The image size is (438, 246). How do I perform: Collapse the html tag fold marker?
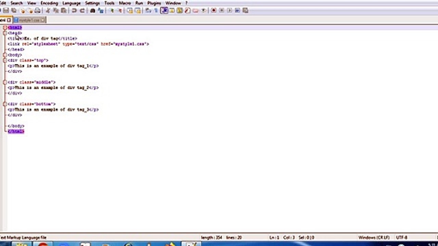(x=5, y=28)
